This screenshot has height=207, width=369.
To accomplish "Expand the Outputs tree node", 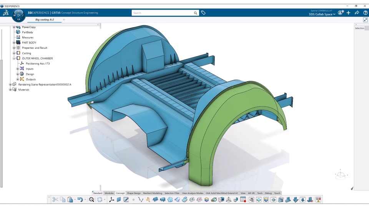I will coord(18,79).
